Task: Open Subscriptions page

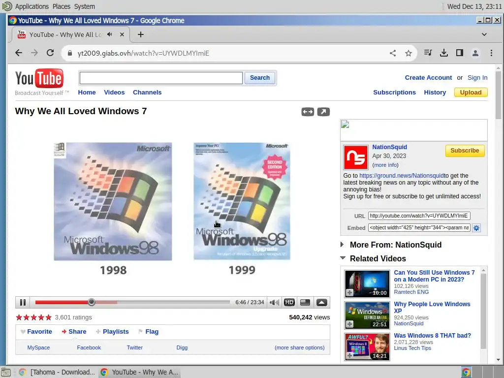Action: point(394,92)
